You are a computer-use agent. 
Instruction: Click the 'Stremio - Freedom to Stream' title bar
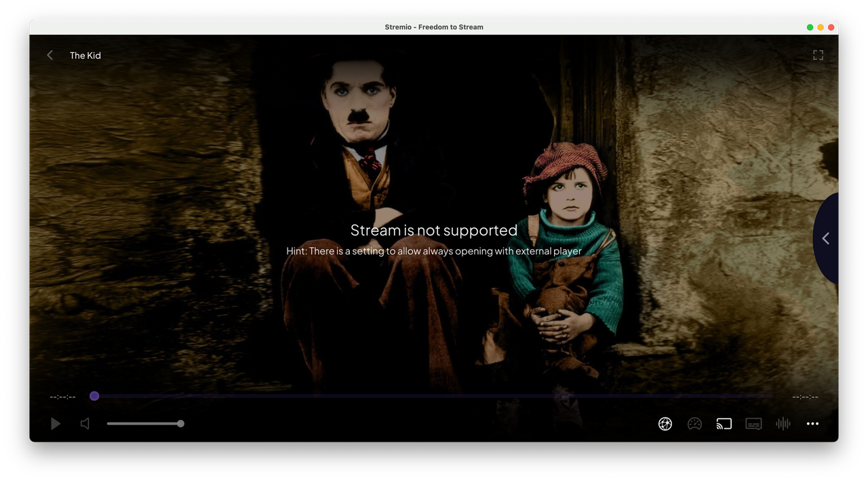pos(434,27)
